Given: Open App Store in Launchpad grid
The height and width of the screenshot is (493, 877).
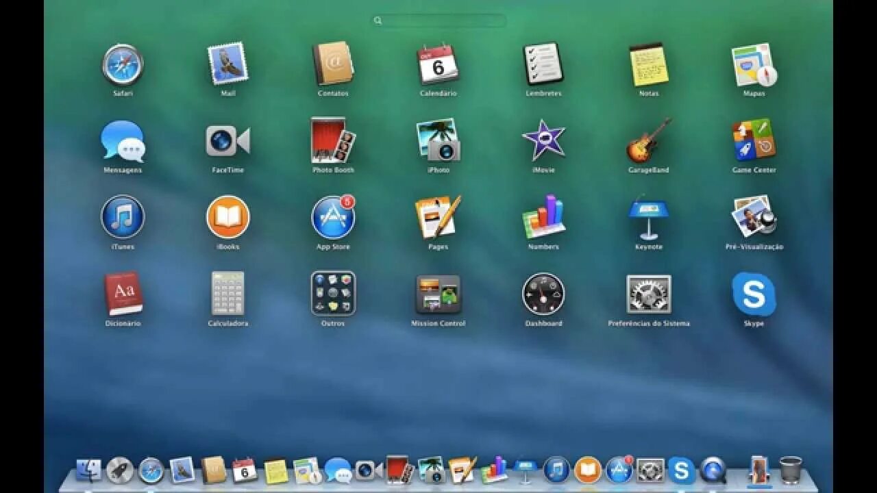Looking at the screenshot, I should click(333, 217).
